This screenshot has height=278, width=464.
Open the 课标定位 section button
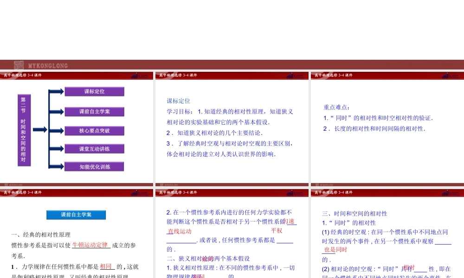(x=95, y=91)
